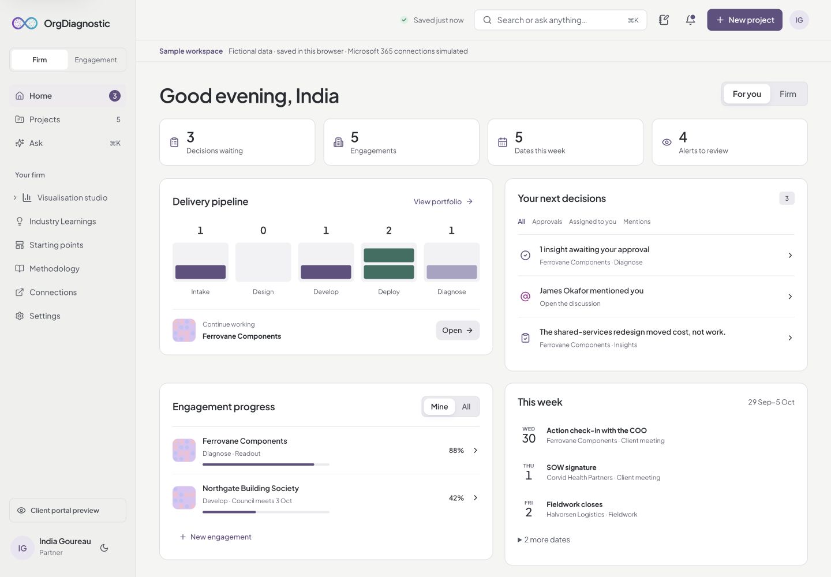Open shared-services redesign row chevron
The image size is (831, 577).
coord(790,338)
